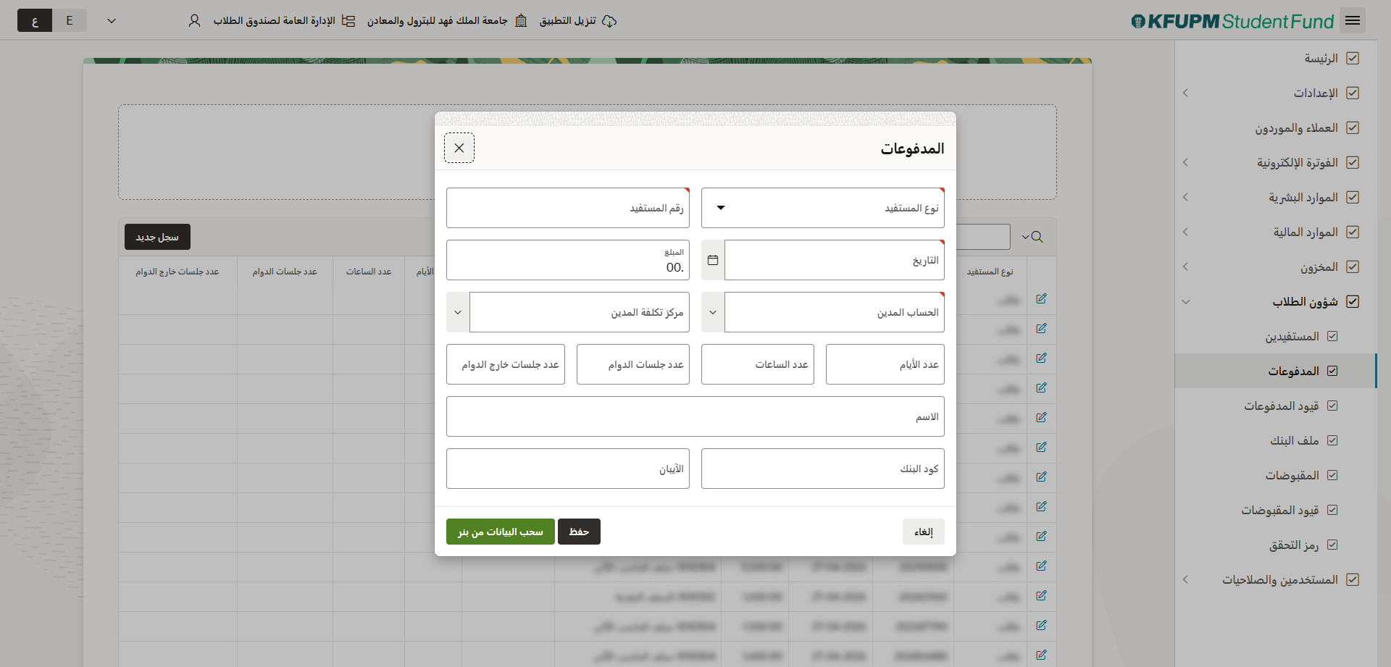Screen dimensions: 1391x667
Task: Open قيود المدفوعات submenu item
Action: [x=1276, y=406]
